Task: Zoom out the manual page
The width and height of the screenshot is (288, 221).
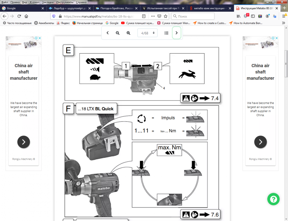Action: tap(118, 33)
